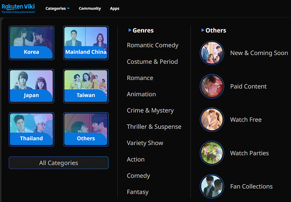This screenshot has height=202, width=291.
Task: Click the Watch Free circular icon
Action: (212, 120)
